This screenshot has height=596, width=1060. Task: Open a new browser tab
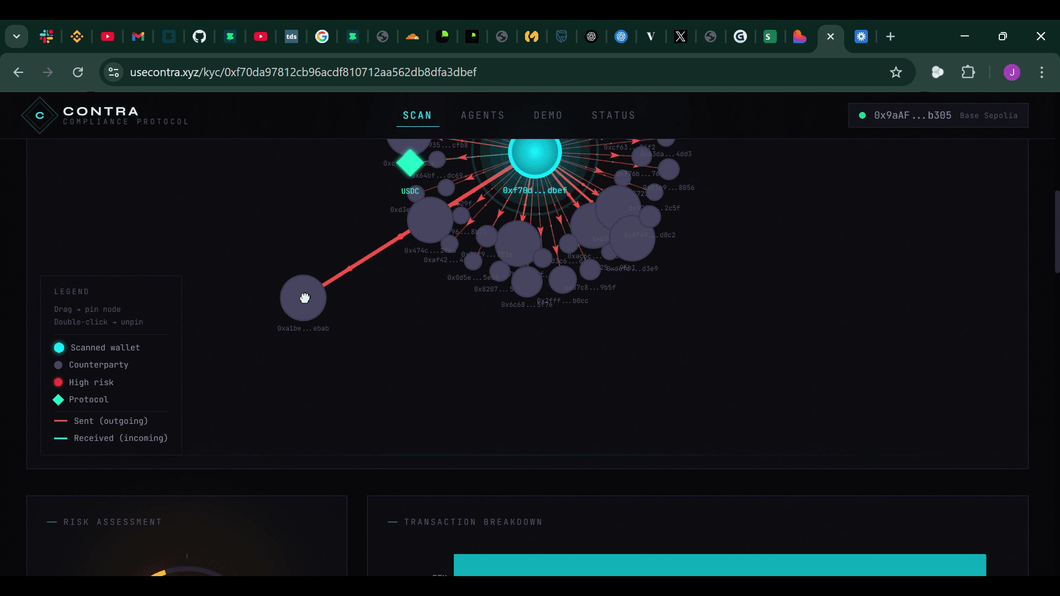pos(891,36)
